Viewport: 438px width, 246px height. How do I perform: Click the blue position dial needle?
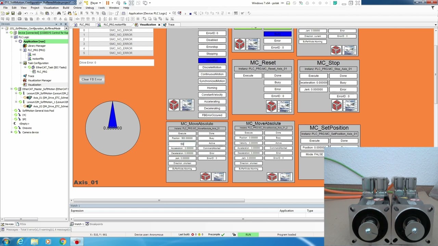pos(112,114)
